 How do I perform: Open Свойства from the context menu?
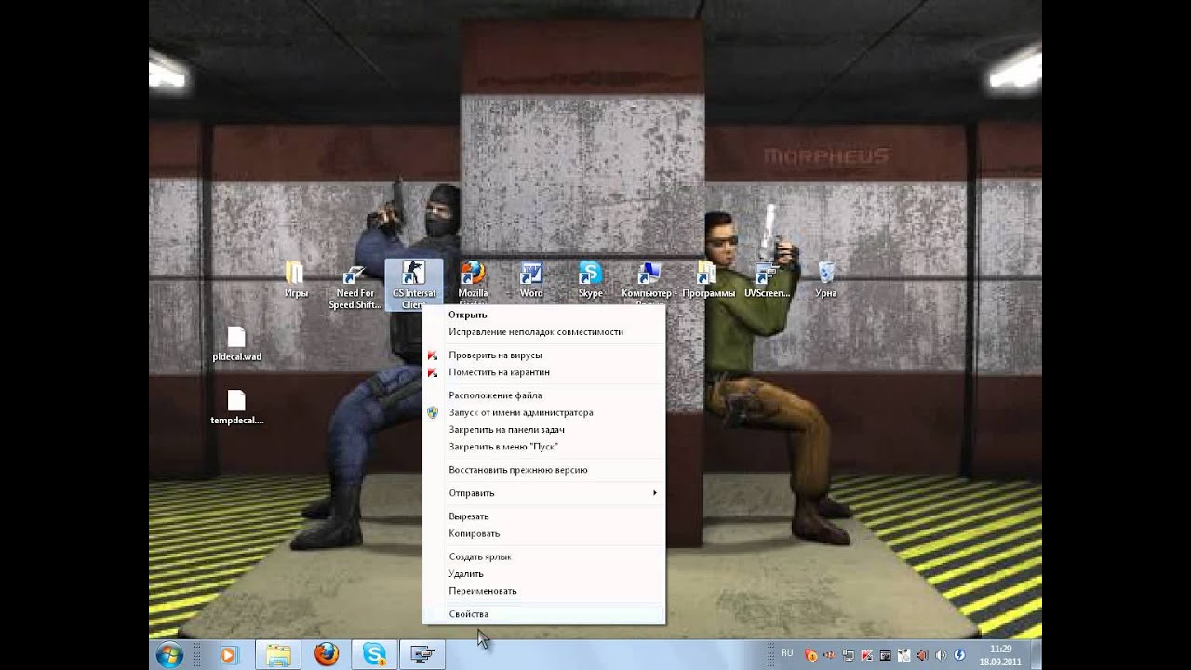point(543,614)
